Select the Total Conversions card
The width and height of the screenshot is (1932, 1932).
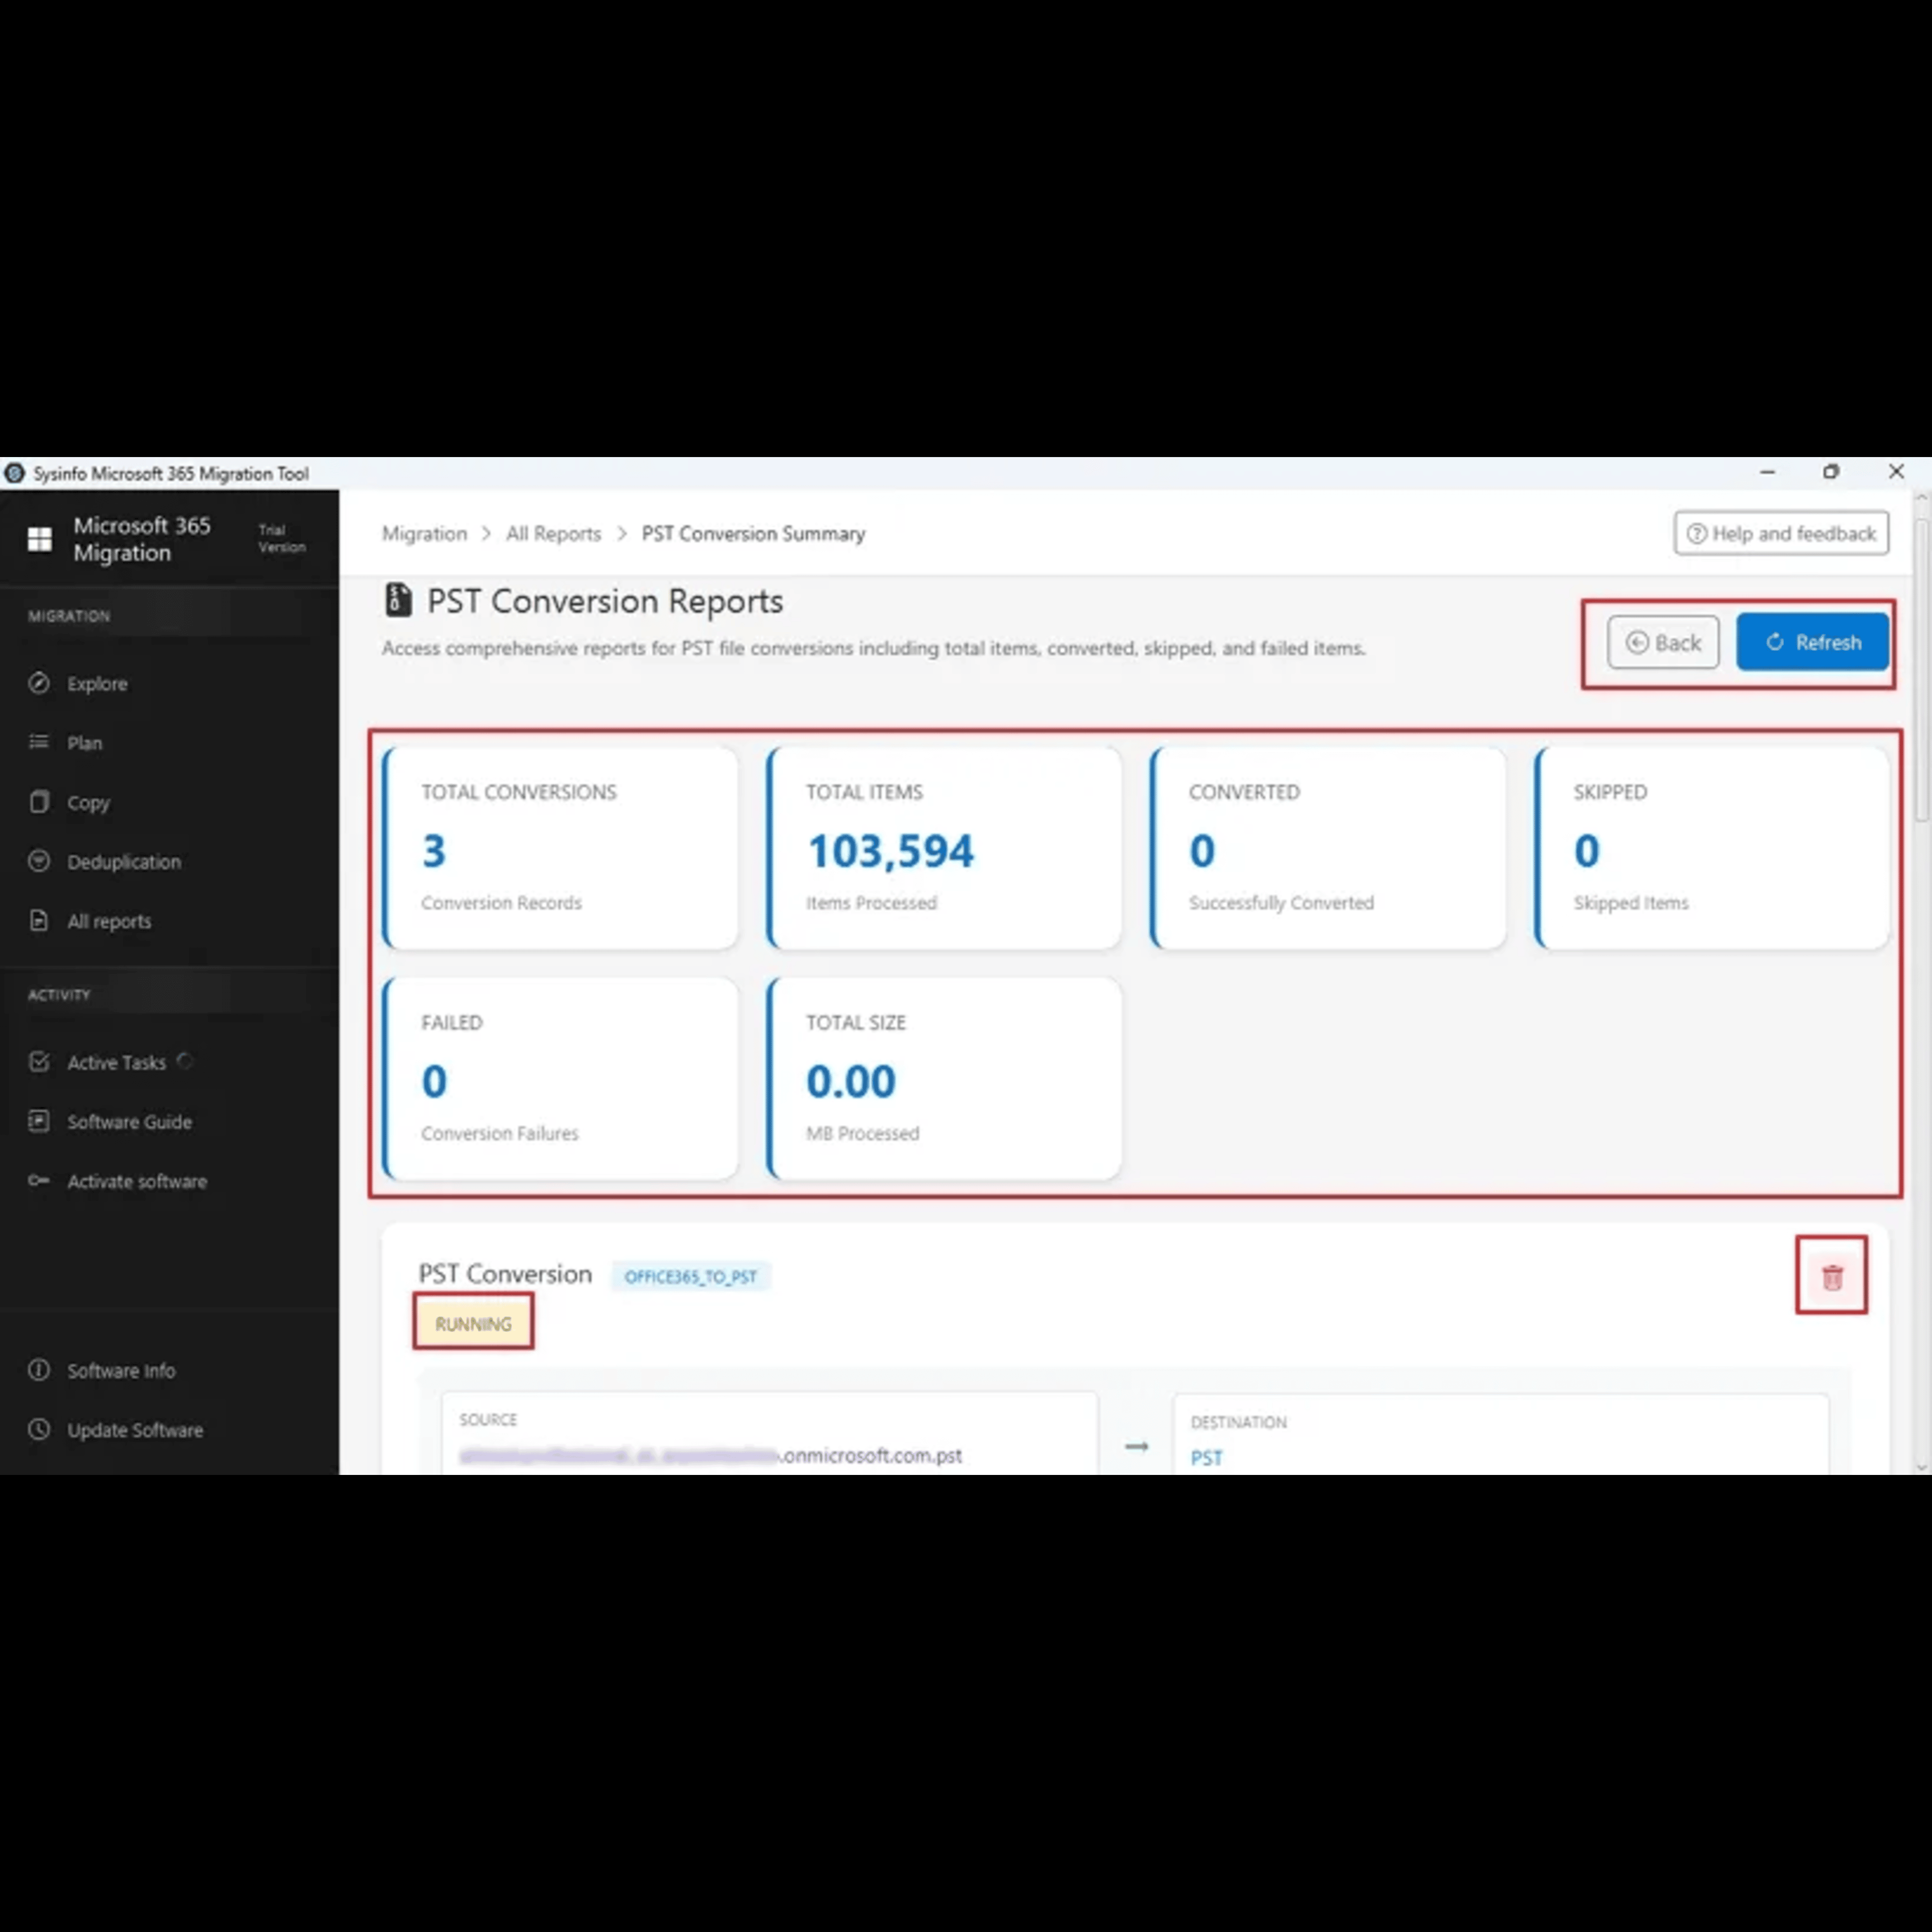coord(560,848)
